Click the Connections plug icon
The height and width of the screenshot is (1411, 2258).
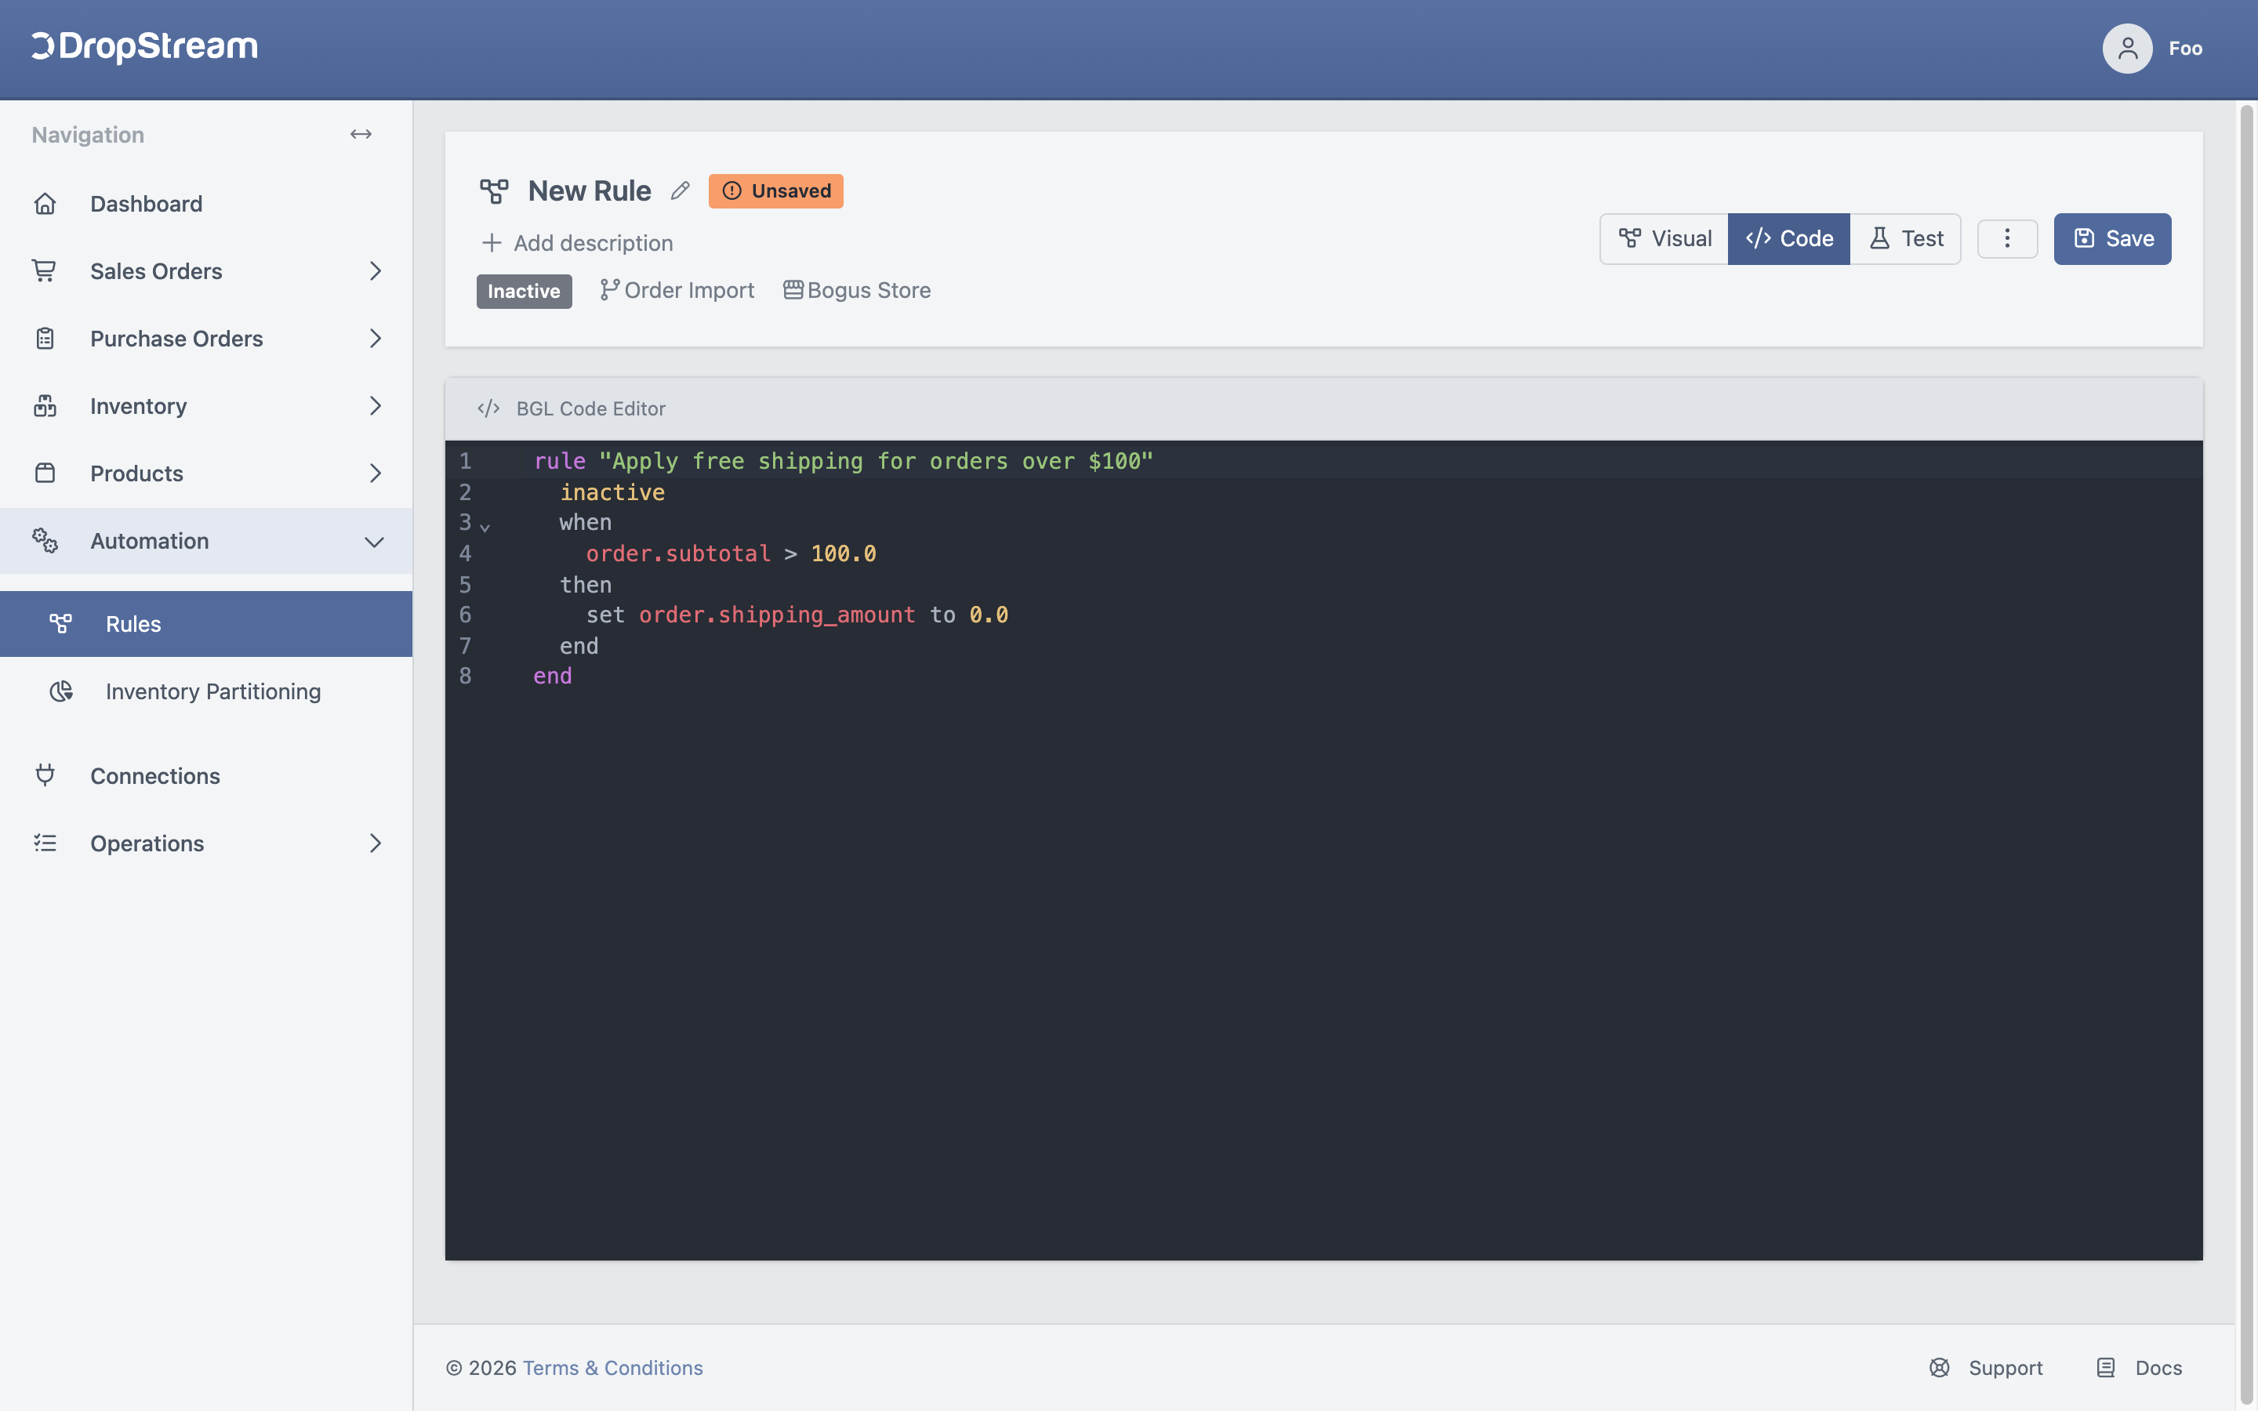[45, 775]
